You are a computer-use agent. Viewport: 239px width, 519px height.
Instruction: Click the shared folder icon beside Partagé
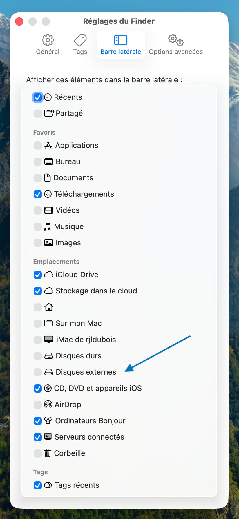(x=49, y=113)
